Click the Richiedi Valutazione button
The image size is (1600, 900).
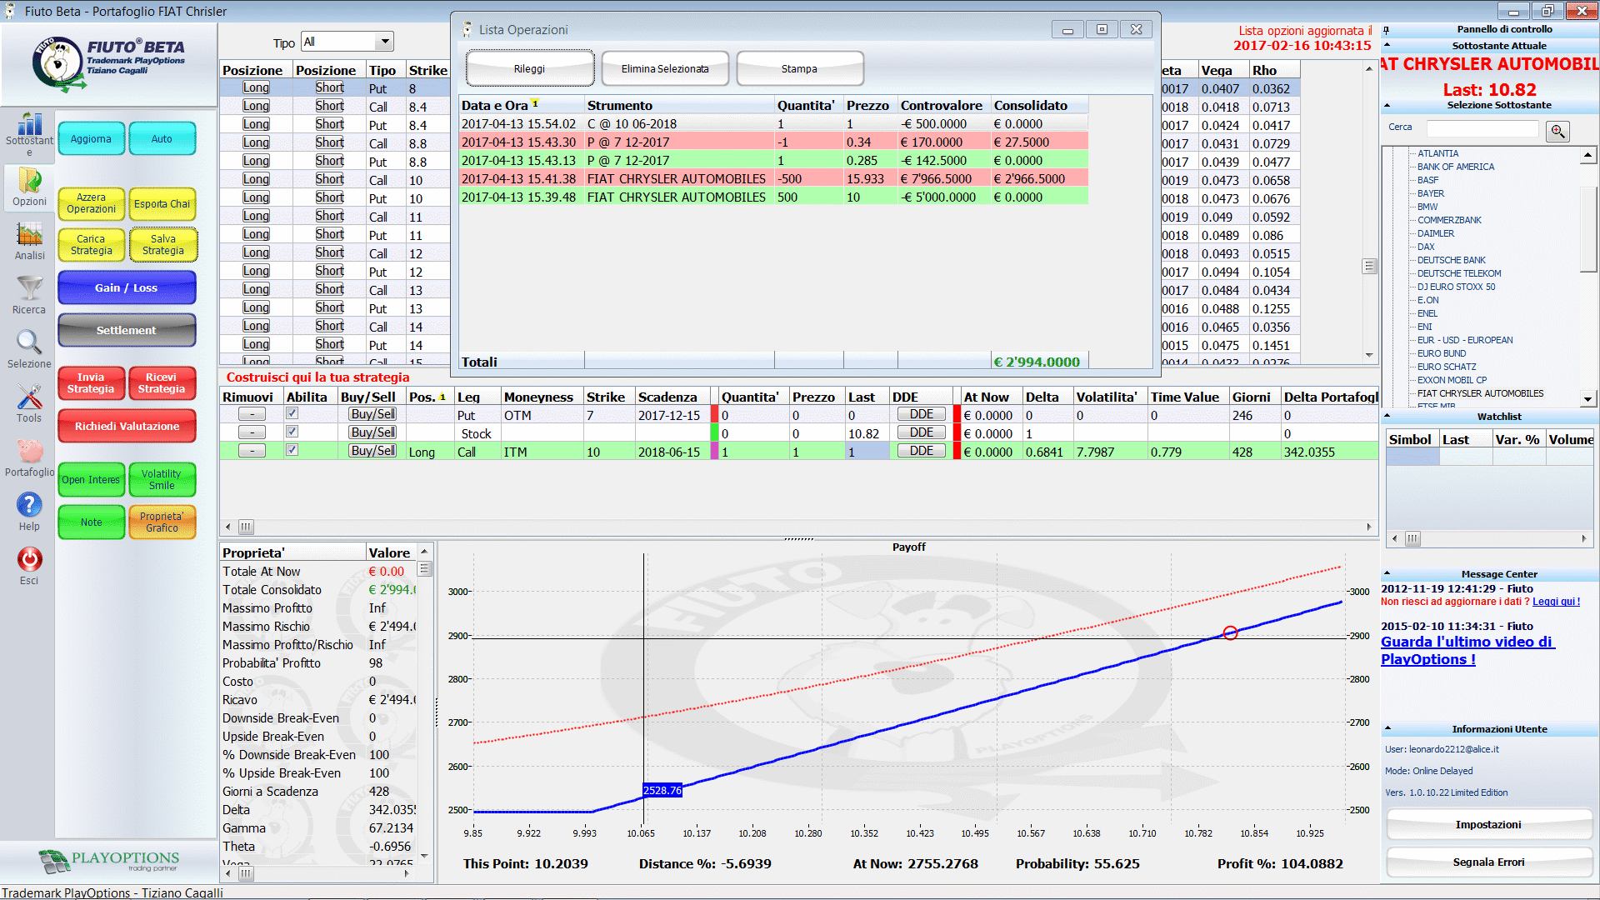[x=127, y=426]
